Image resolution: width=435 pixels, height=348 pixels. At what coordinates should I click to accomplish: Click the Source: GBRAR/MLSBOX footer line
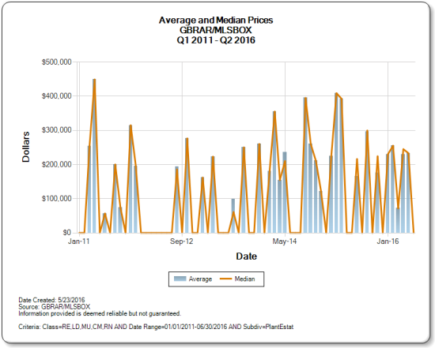pos(55,307)
